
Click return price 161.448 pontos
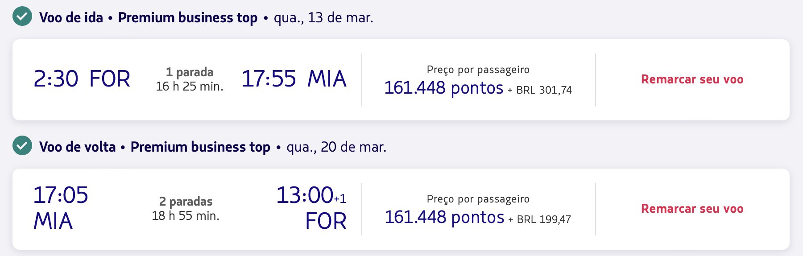coord(444,217)
